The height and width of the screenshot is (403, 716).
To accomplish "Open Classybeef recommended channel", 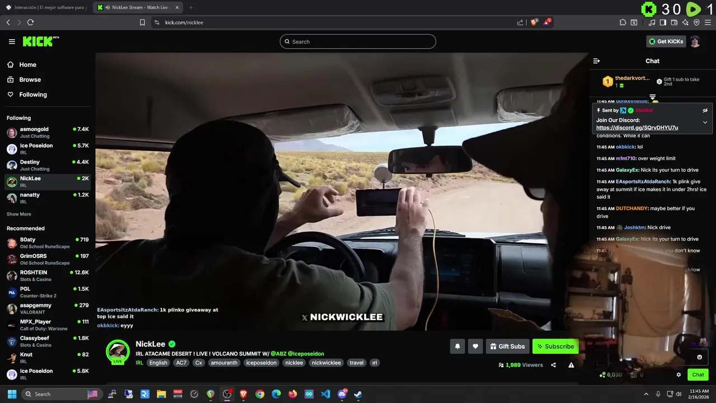I will (x=48, y=341).
